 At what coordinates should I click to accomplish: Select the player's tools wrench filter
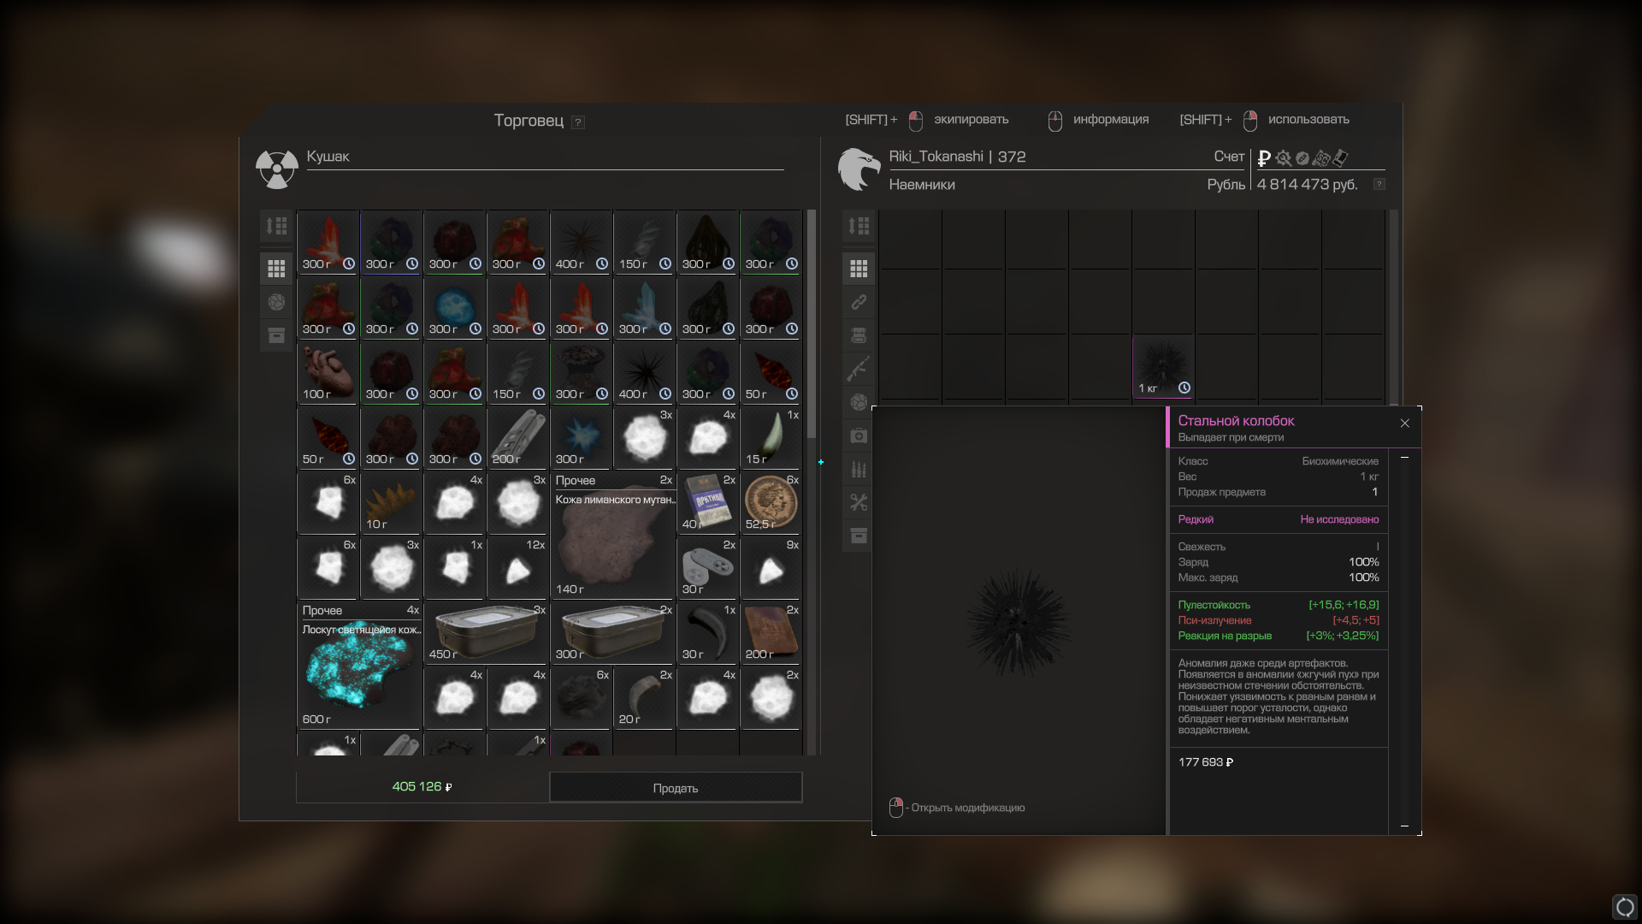coord(859,502)
